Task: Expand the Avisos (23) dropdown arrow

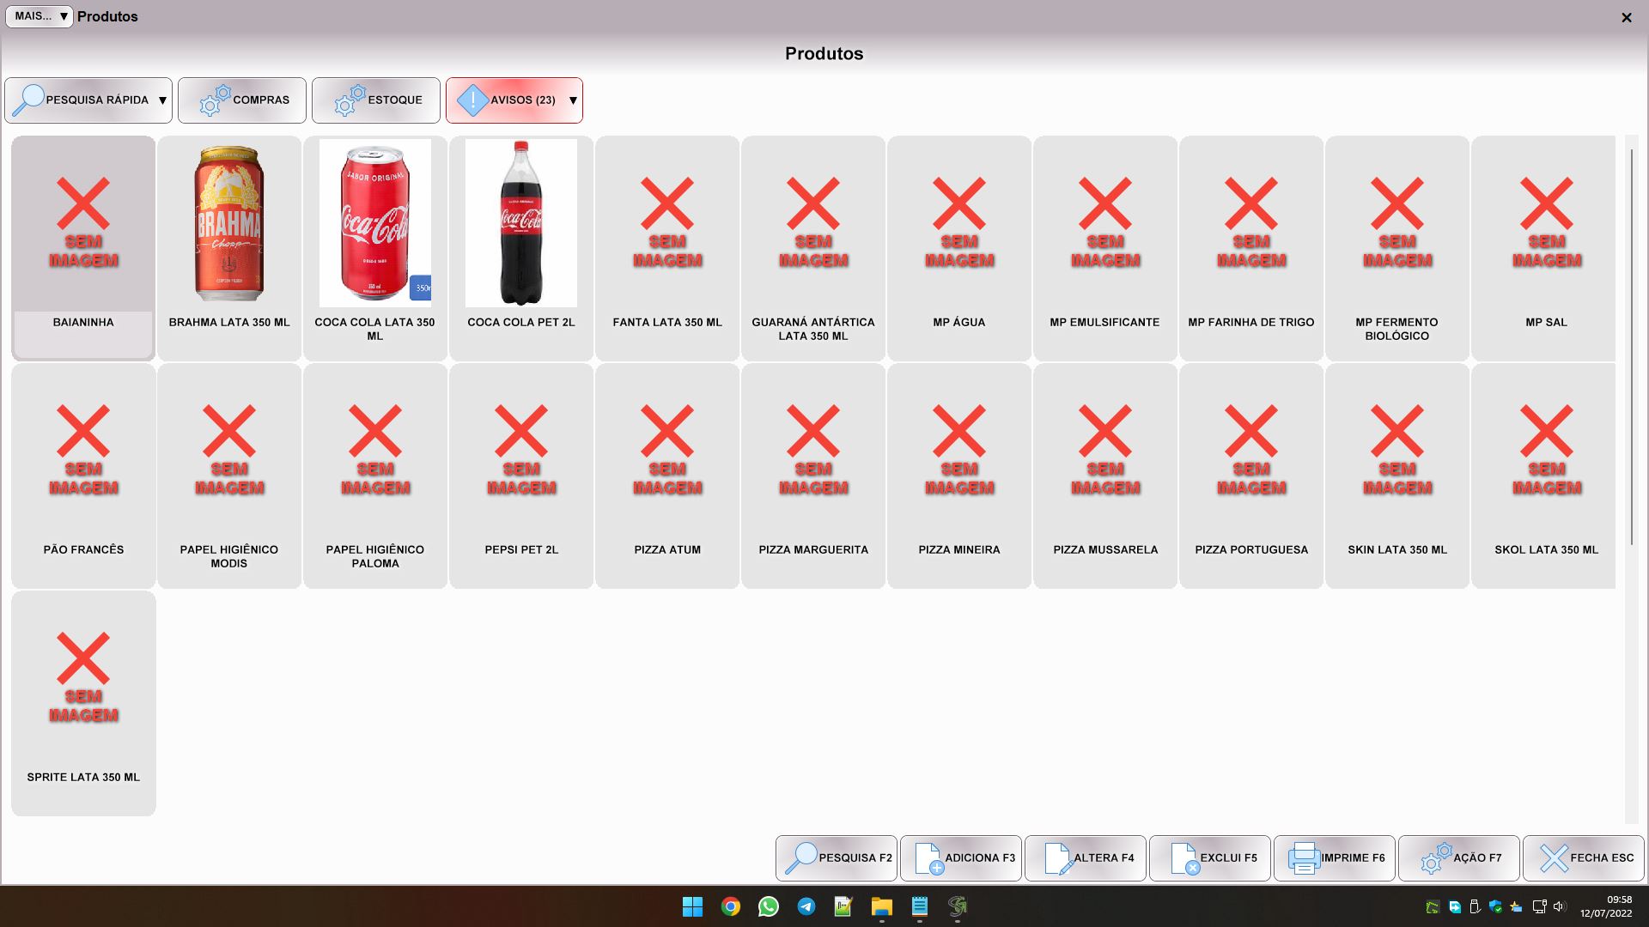Action: click(573, 100)
